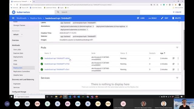Open Visual Studio from taskbar
This screenshot has width=194, height=109.
[x=74, y=97]
